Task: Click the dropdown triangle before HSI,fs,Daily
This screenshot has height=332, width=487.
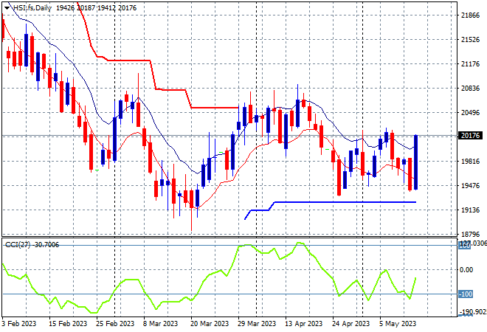Action: [7, 8]
